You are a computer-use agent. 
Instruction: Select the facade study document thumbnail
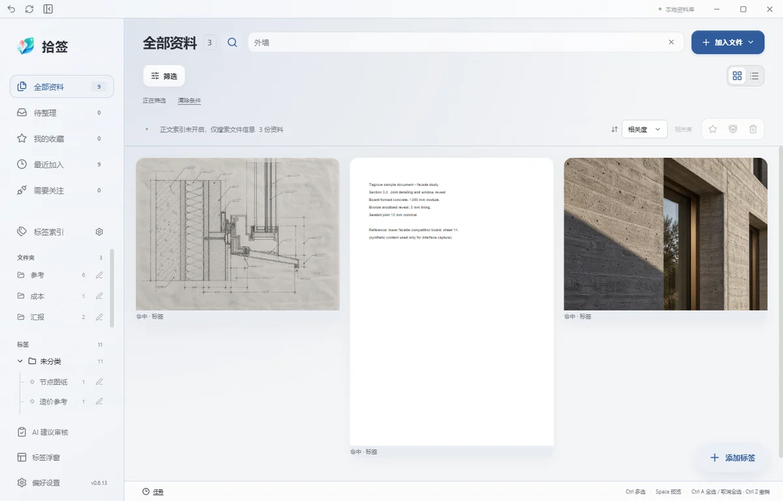(x=452, y=301)
